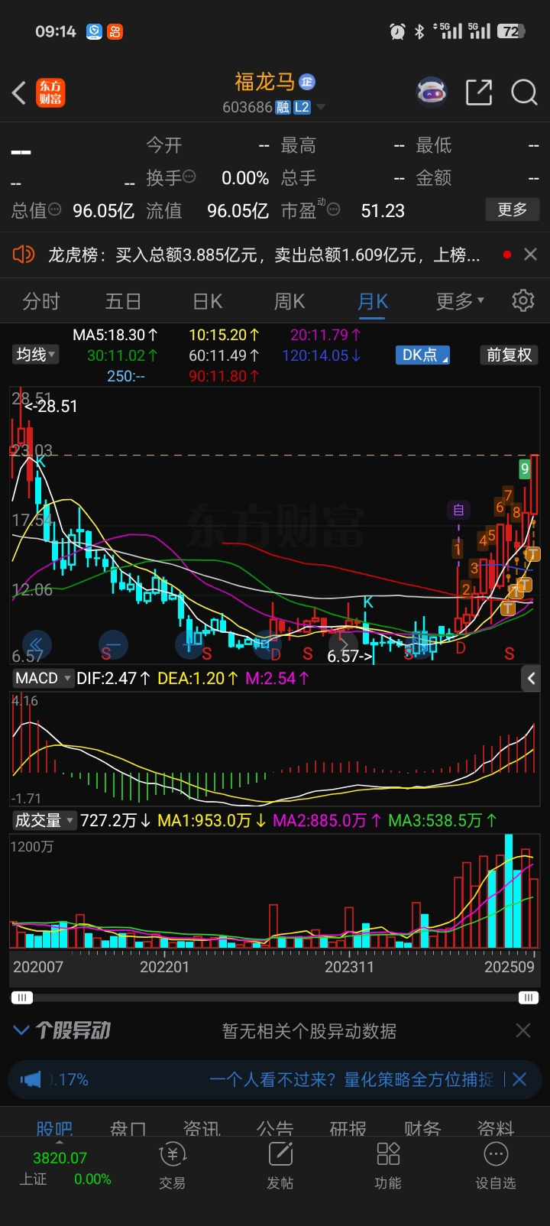Collapse the side panel arrow beside MACD
Screen dimensions: 550x1226
point(531,678)
